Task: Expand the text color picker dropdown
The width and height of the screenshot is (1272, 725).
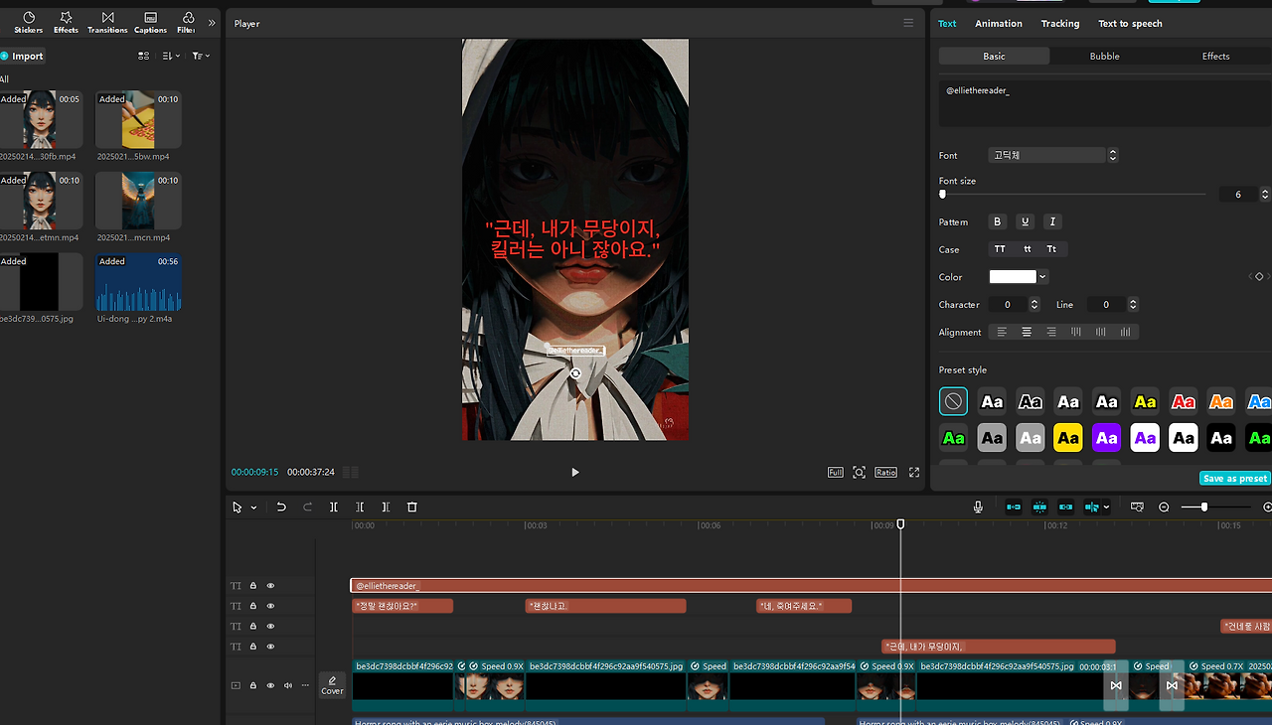Action: click(1042, 277)
